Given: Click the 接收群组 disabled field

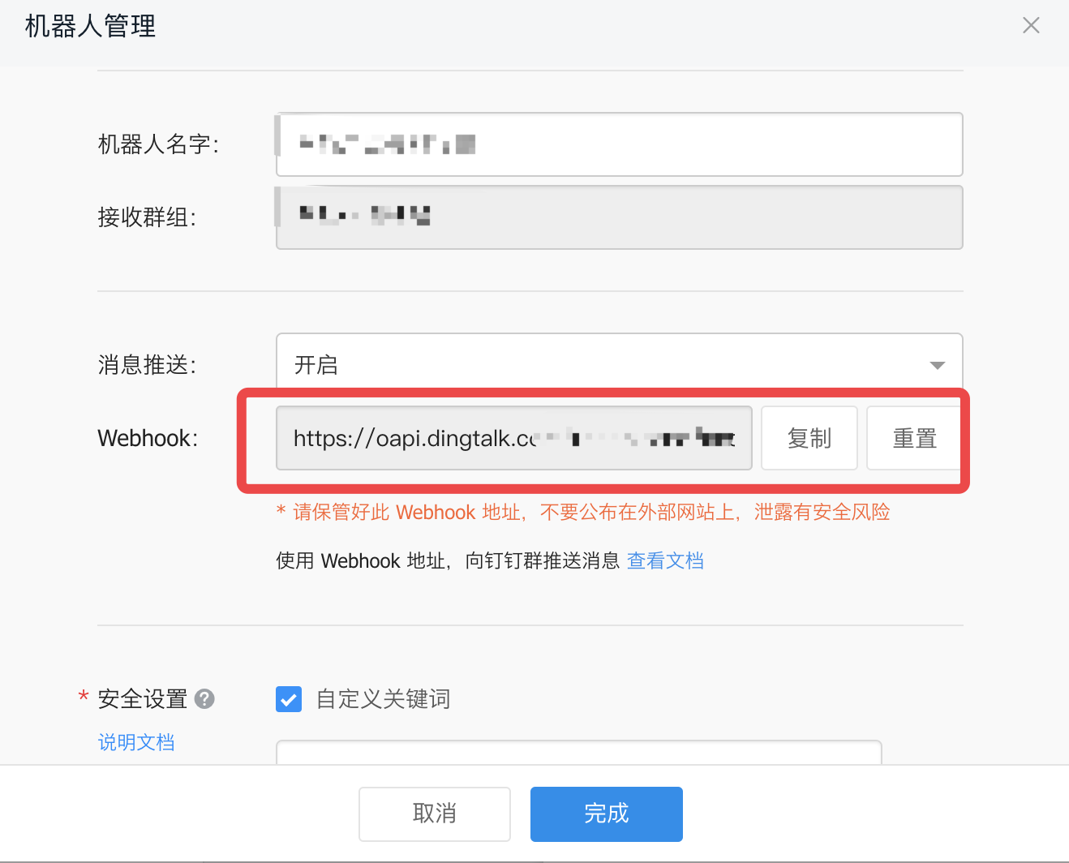Looking at the screenshot, I should click(620, 217).
